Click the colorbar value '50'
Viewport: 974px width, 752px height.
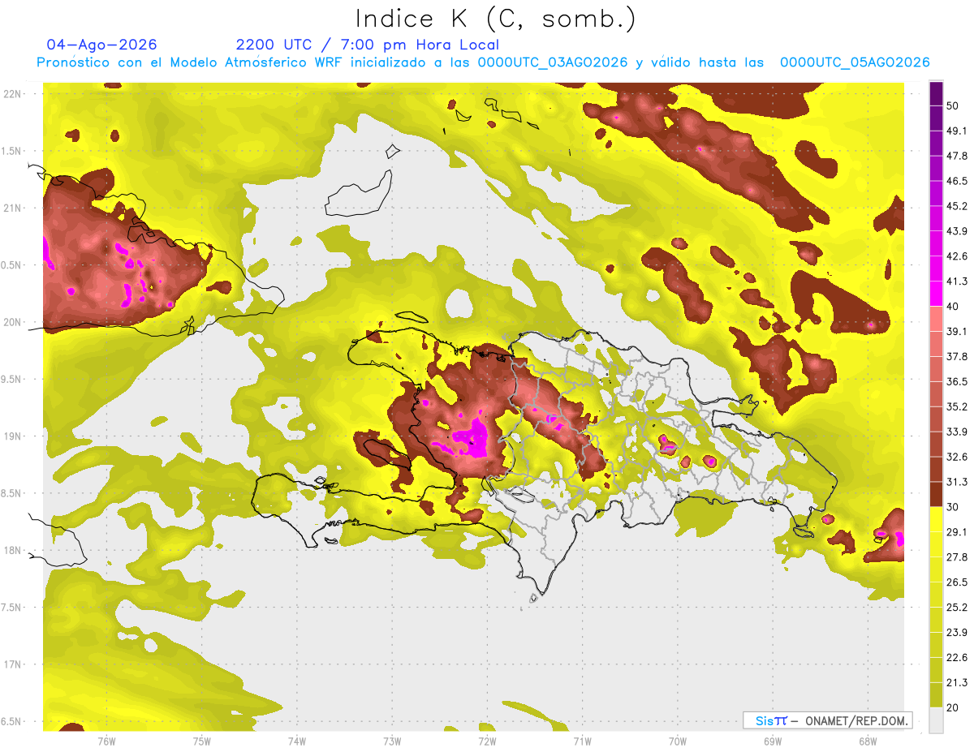(x=953, y=105)
